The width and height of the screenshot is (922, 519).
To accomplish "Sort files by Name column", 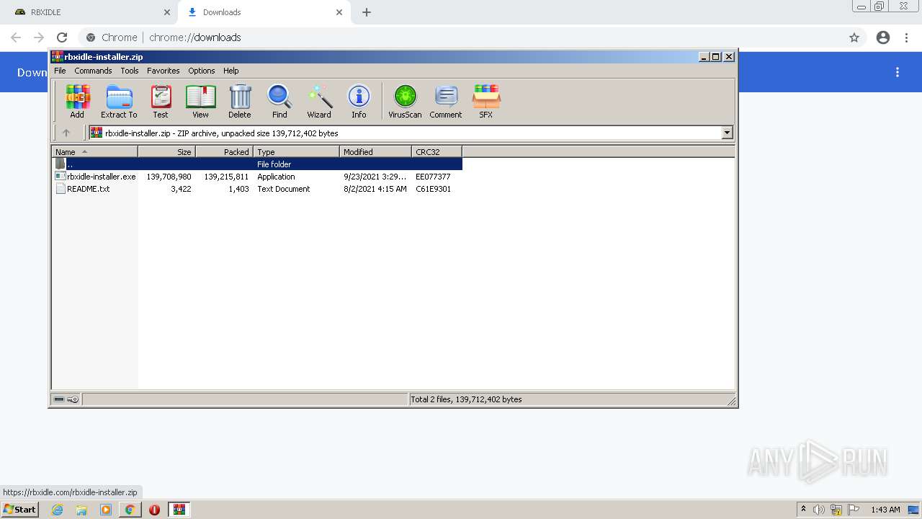I will 95,151.
